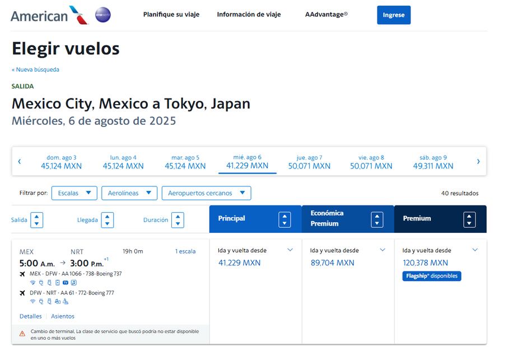518x347 pixels.
Task: Click the USB port icon on the AA 61 flight
Action: click(49, 302)
